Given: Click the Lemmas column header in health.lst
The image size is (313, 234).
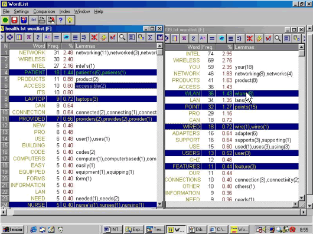Looking at the screenshot, I should 116,46.
